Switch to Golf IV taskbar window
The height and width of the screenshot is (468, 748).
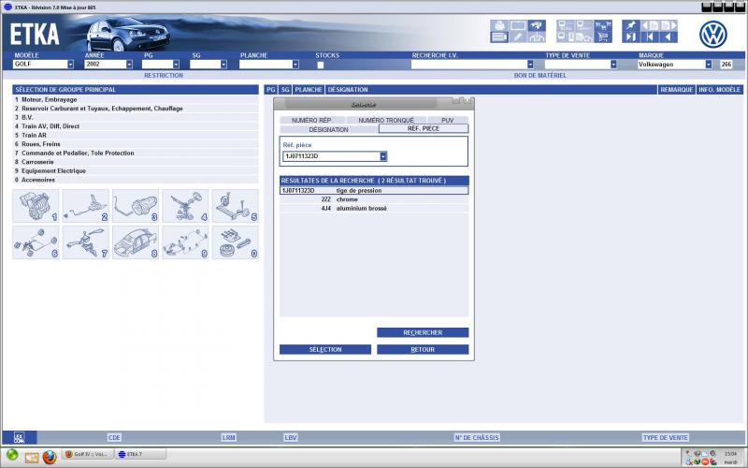[x=87, y=454]
